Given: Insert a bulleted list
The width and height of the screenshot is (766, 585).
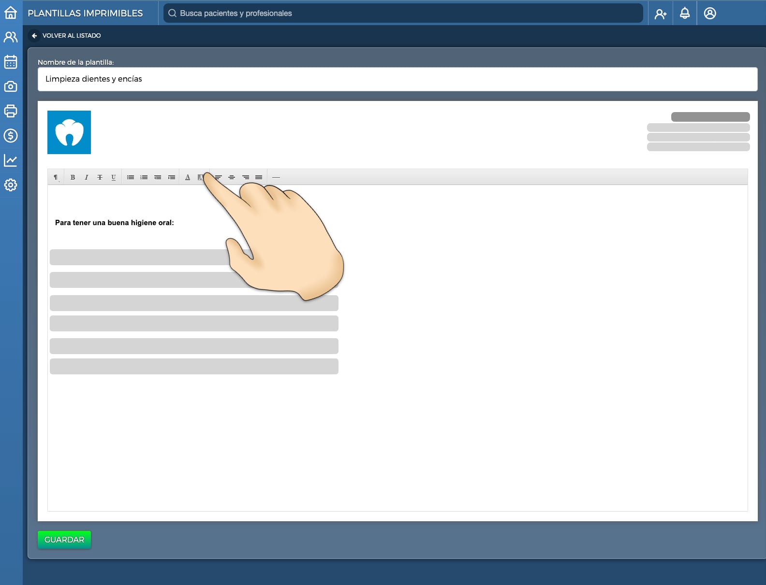Looking at the screenshot, I should [x=131, y=177].
